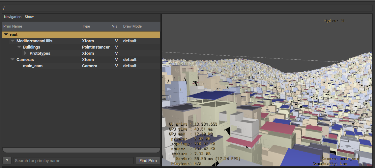The image size is (375, 168).
Task: Collapse the root prim tree node
Action: 6,34
